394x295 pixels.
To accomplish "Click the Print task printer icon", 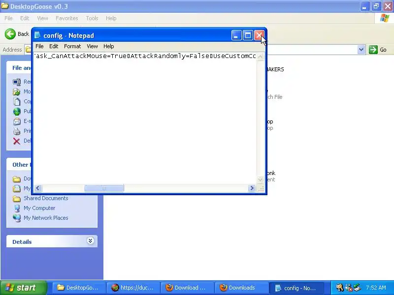I will click(x=17, y=131).
